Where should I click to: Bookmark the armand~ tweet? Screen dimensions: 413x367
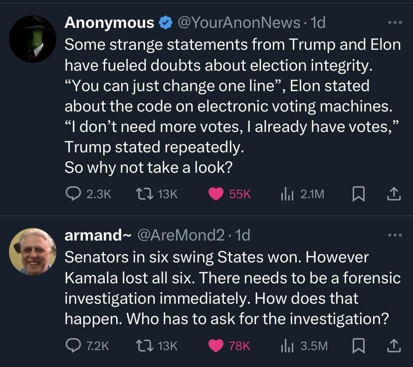click(x=358, y=346)
